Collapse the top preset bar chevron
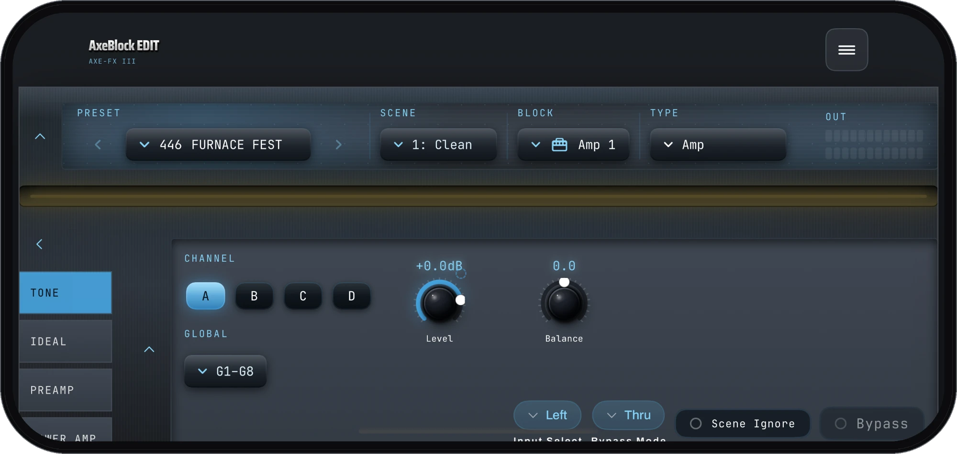Screen dimensions: 957x454 coord(40,136)
